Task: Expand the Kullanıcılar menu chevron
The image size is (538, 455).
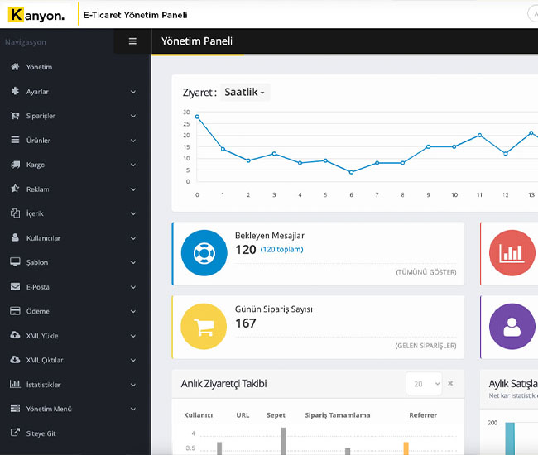Action: 133,238
